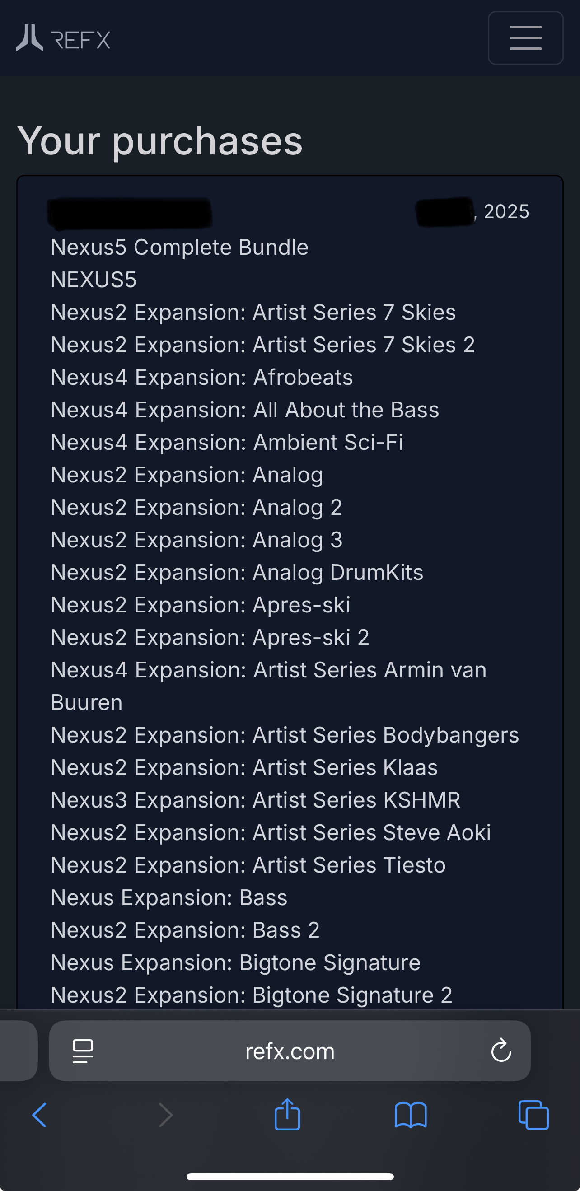Choose Nexus4 Expansion: Ambient Sci-Fi

227,442
